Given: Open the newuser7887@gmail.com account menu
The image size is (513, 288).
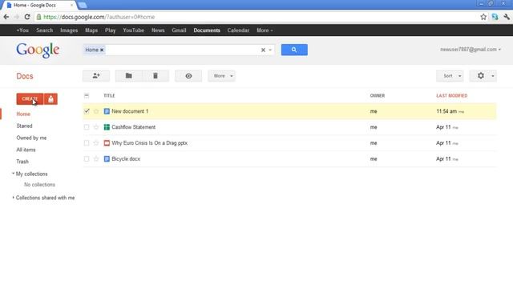Looking at the screenshot, I should point(471,50).
